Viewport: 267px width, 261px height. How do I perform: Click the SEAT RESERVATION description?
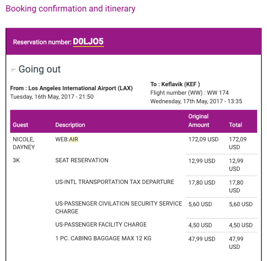coord(82,161)
